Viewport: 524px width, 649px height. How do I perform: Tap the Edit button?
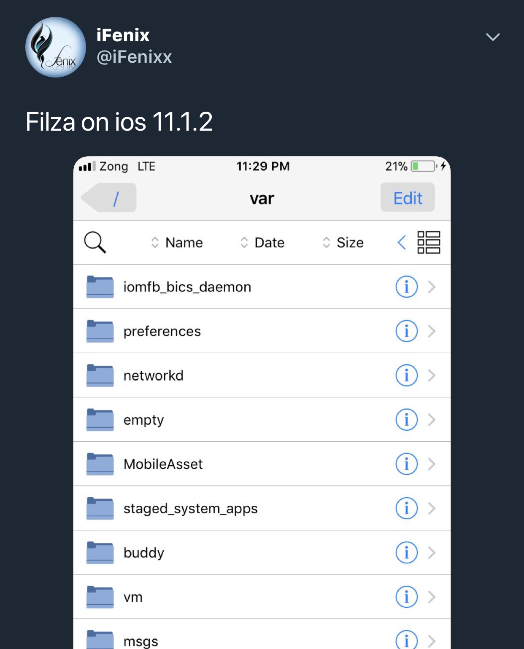click(408, 198)
